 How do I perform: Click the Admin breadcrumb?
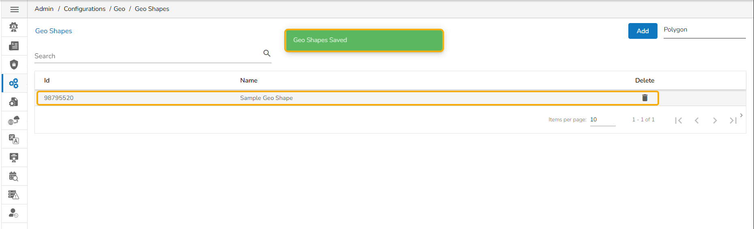tap(44, 9)
